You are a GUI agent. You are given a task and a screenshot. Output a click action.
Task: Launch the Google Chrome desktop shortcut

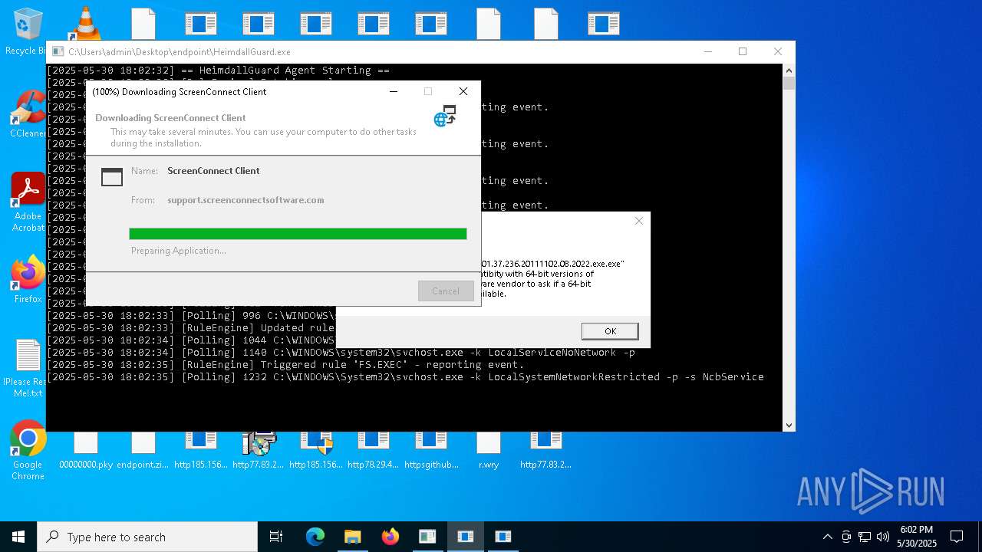[x=28, y=450]
